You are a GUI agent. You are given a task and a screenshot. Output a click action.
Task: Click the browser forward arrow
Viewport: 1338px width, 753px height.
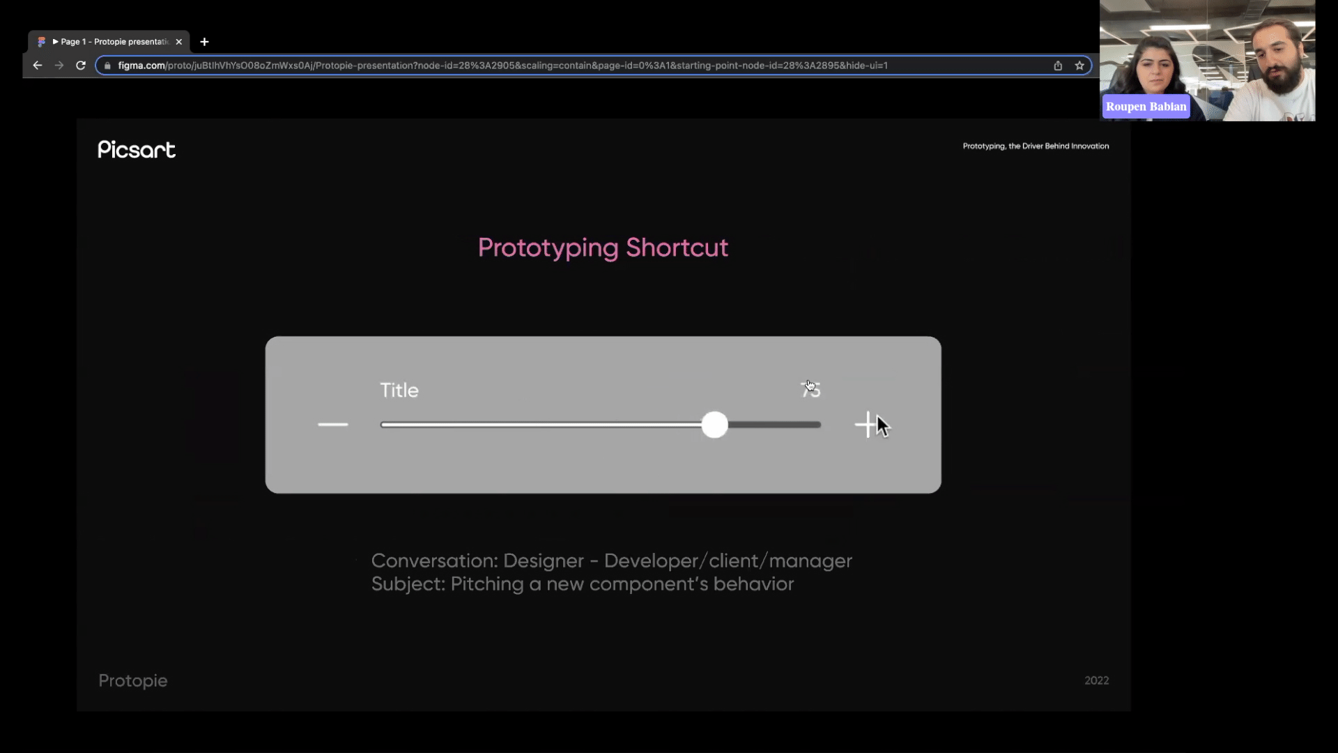tap(59, 66)
